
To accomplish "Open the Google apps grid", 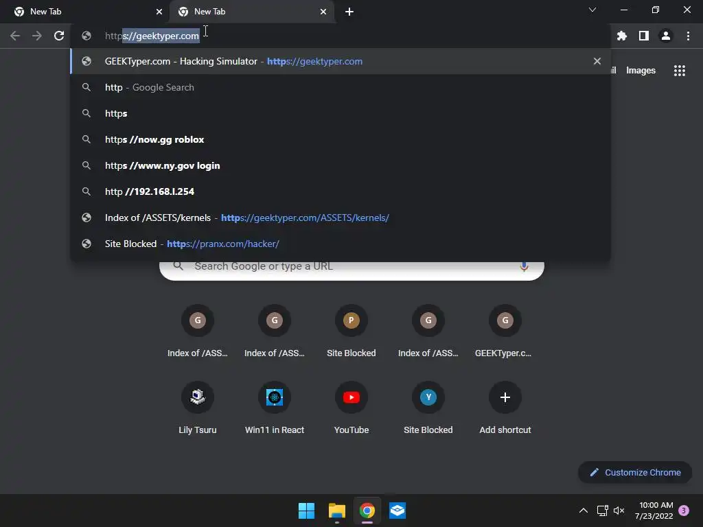I will coord(680,71).
